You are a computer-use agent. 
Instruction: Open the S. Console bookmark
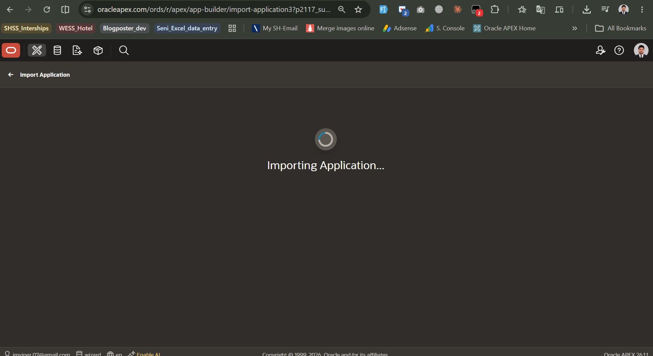[x=445, y=28]
